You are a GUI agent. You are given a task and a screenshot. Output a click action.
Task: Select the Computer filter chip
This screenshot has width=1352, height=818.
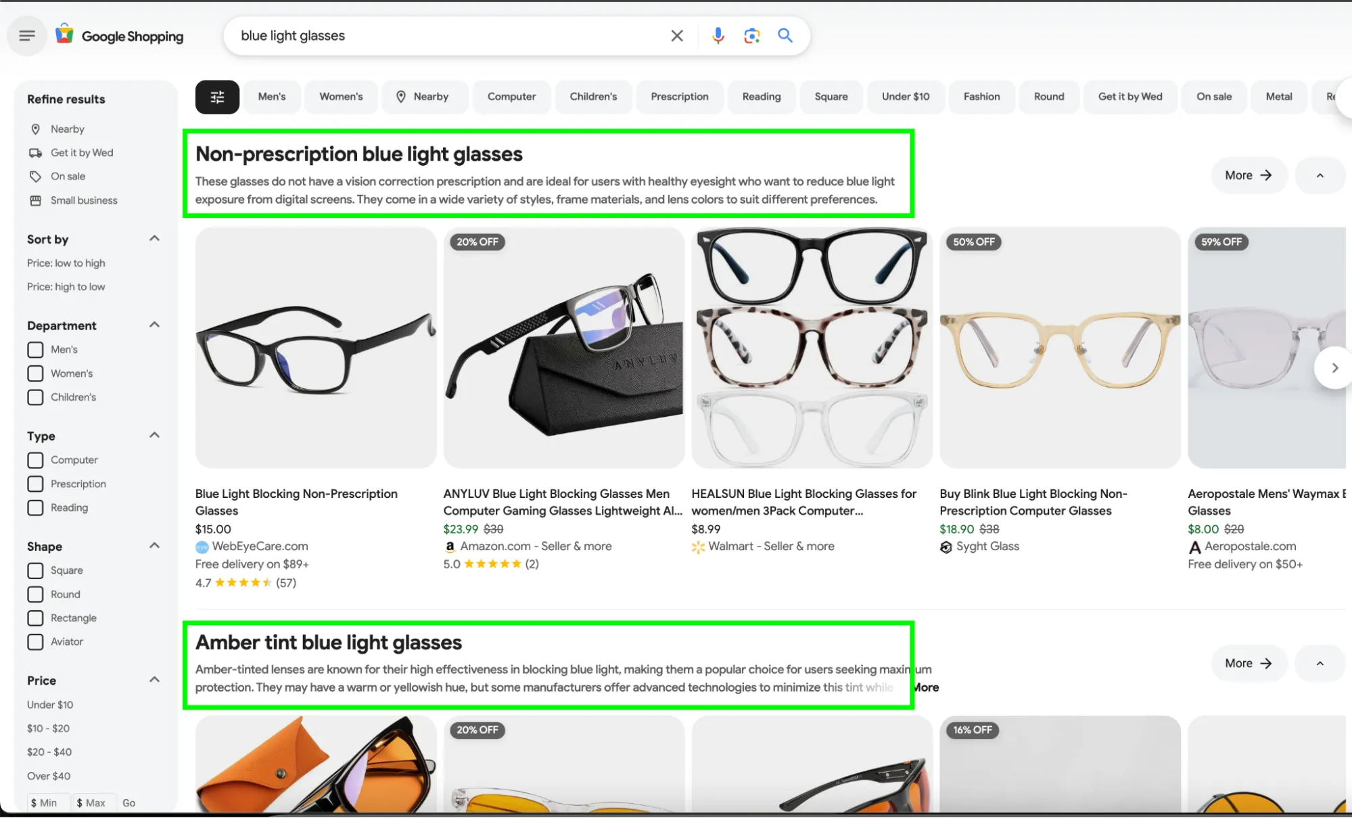point(511,97)
